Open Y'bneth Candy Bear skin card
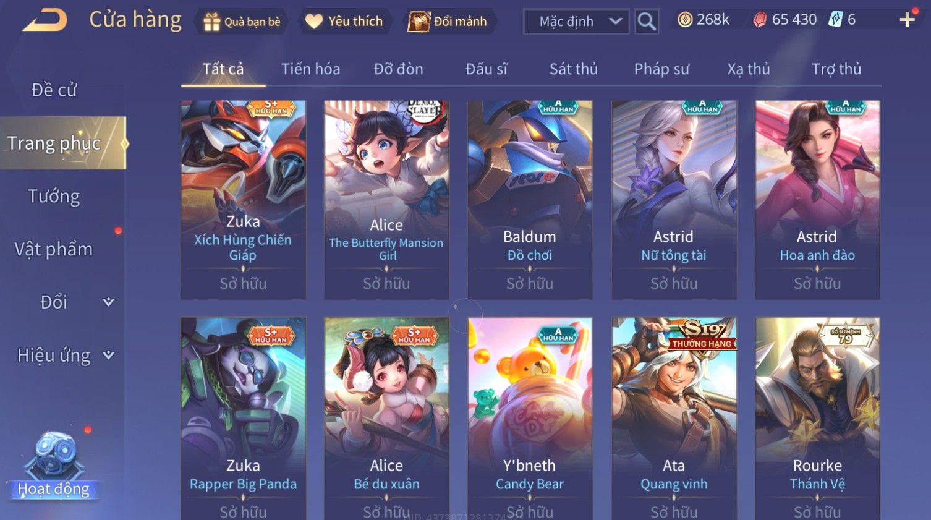Viewport: 931px width, 520px height. click(530, 419)
